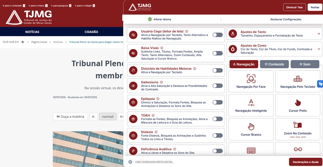Click the info icon beside Daltonismo
This screenshot has height=167, width=323.
pos(161,82)
